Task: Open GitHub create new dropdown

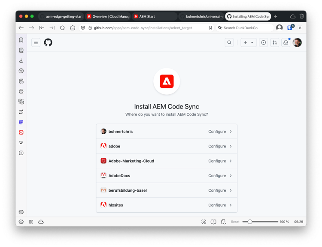Action: 249,42
